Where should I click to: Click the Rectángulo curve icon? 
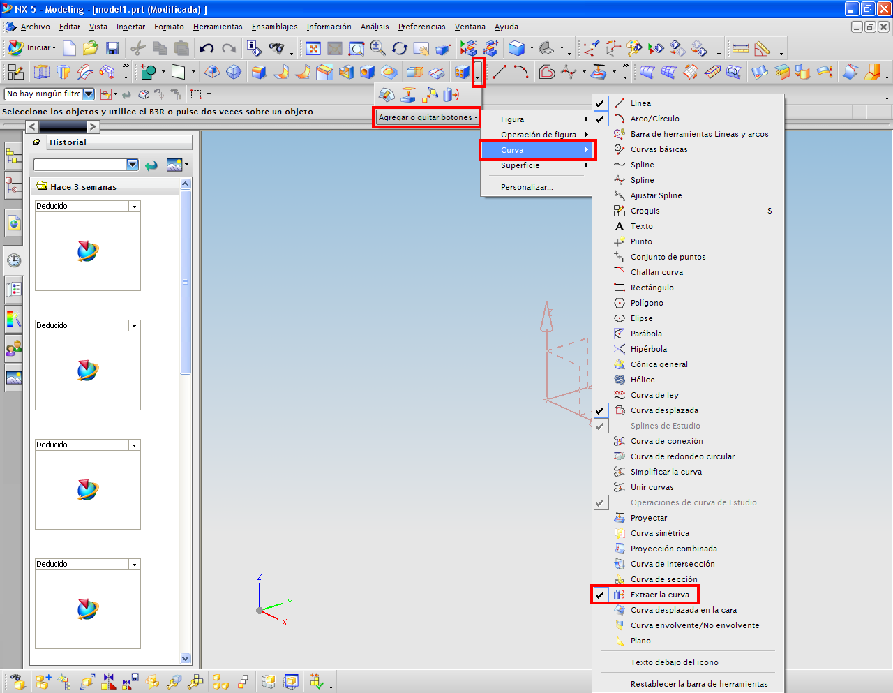pyautogui.click(x=620, y=288)
